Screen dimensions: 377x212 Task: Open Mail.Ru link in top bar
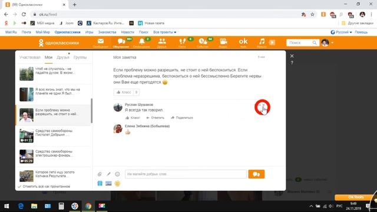[11, 32]
